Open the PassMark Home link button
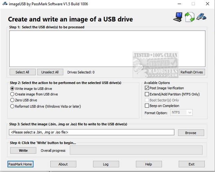Viewport: 215px width, 172px height. pos(20,164)
